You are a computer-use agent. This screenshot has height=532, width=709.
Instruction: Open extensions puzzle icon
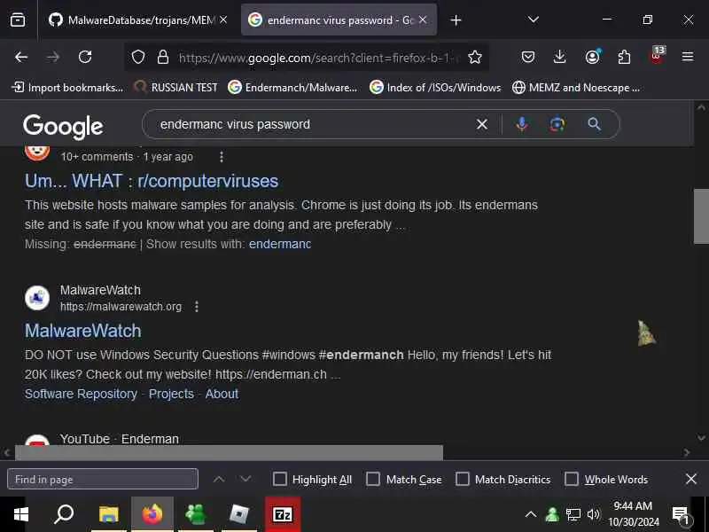pyautogui.click(x=624, y=57)
